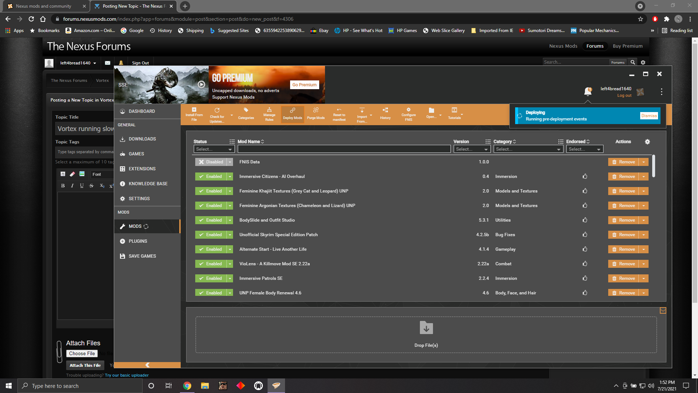
Task: Click the Mod Name filter field
Action: pyautogui.click(x=344, y=149)
